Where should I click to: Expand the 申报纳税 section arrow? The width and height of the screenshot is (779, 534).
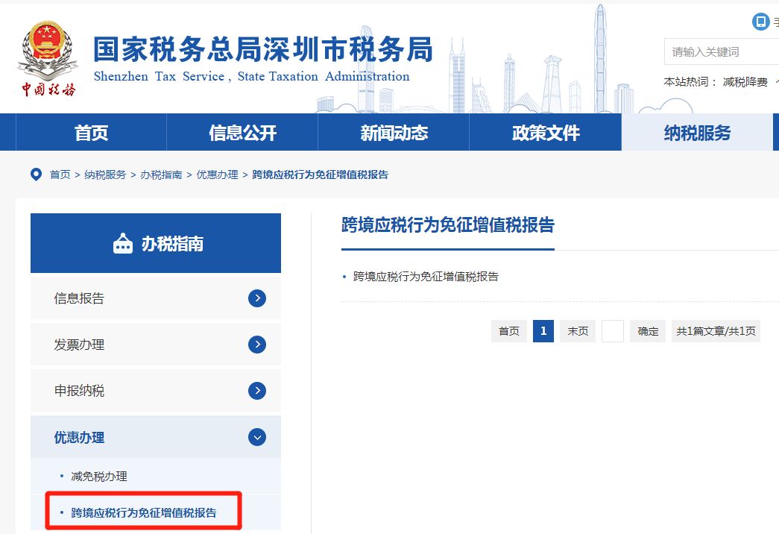256,391
